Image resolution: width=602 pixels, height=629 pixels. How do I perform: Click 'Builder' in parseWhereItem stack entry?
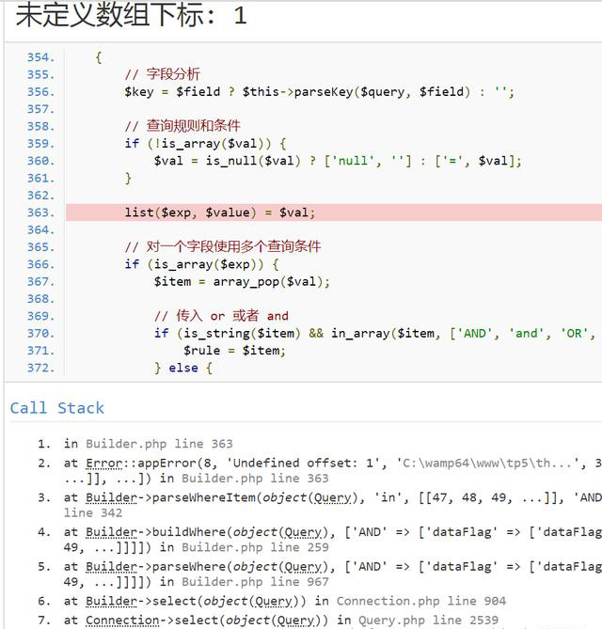click(112, 497)
